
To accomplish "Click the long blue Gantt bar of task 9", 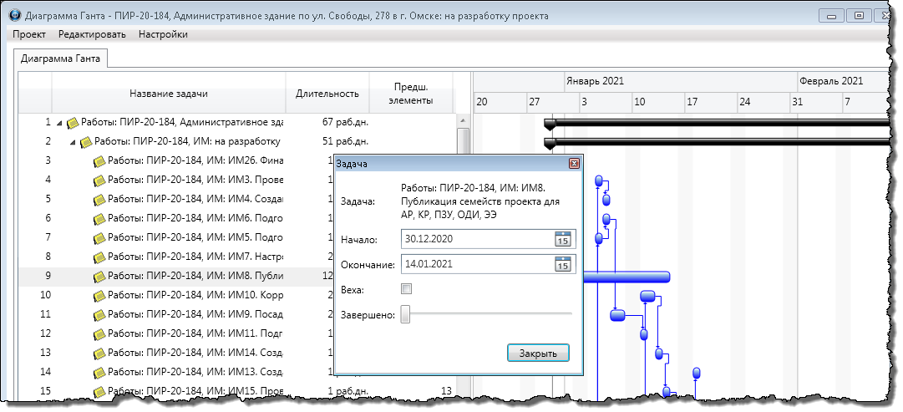I will point(627,277).
